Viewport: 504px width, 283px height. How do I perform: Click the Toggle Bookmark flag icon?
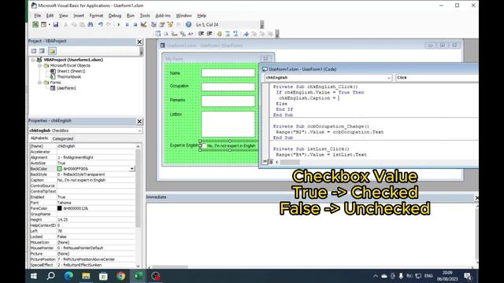(246, 34)
